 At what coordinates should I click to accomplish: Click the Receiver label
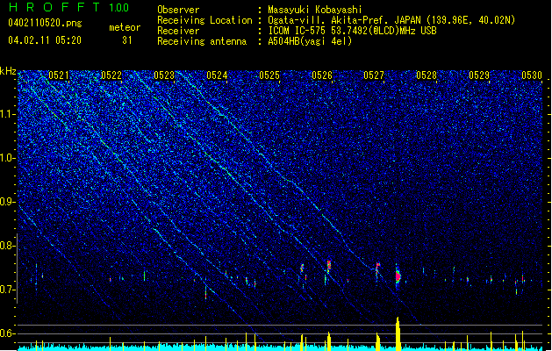pyautogui.click(x=178, y=31)
